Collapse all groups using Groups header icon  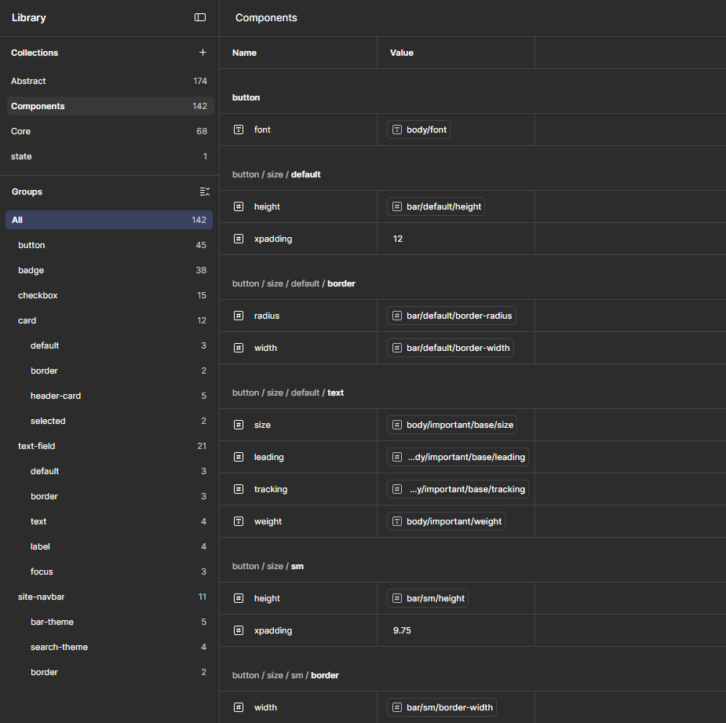[205, 192]
